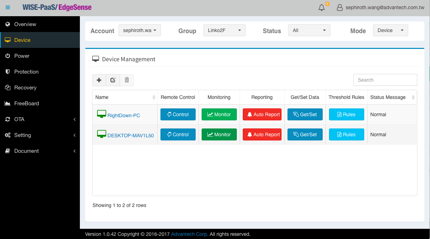Click the Get/Set Data column header
The width and height of the screenshot is (430, 239).
[305, 97]
